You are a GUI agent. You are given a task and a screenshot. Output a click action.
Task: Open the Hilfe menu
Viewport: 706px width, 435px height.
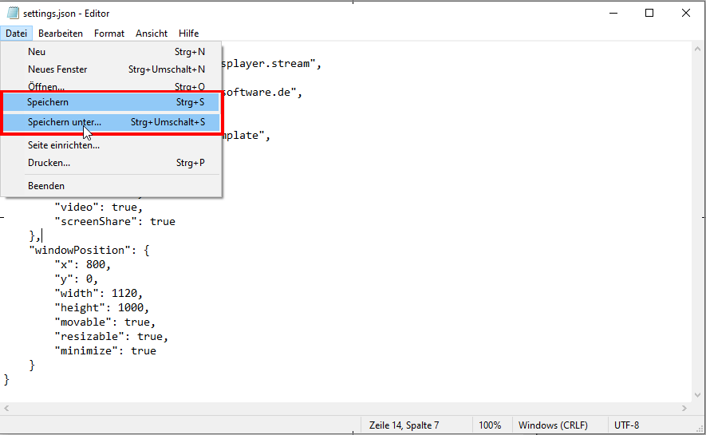189,34
